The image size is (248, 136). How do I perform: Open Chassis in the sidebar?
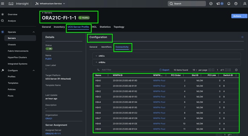click(12, 45)
